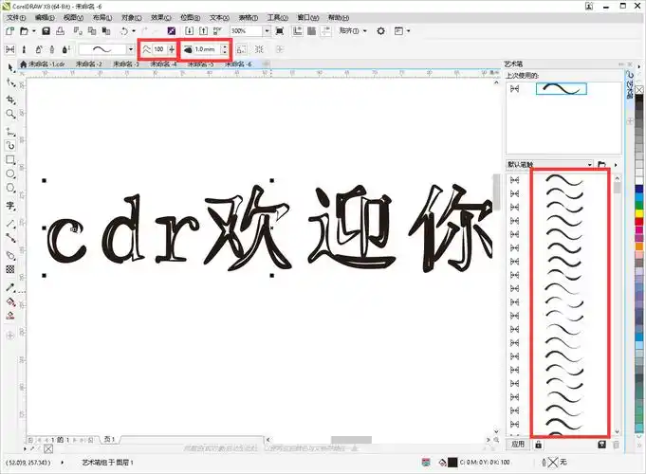This screenshot has height=474, width=646.
Task: Select the Text tool (字)
Action: pos(10,206)
